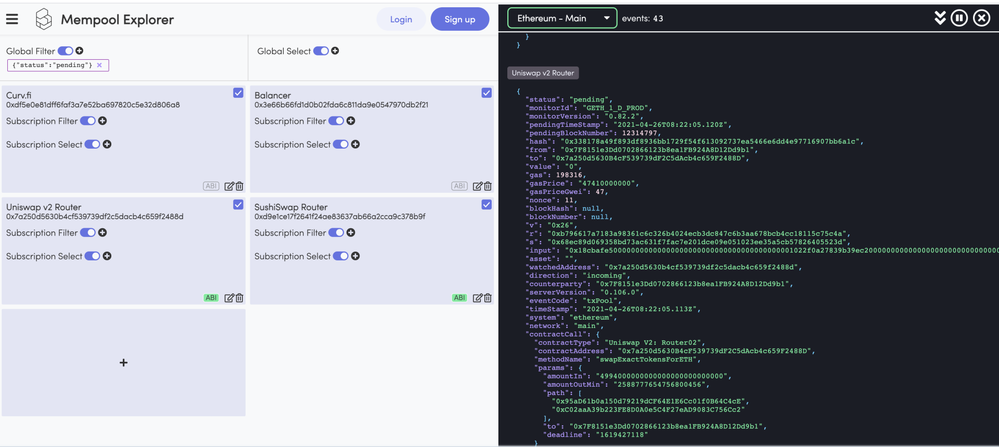Remove the status pending filter tag
Viewport: 999px width, 447px height.
99,65
